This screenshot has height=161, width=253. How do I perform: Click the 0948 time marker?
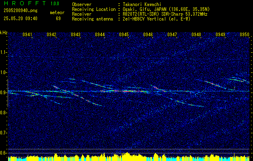(x=196, y=34)
